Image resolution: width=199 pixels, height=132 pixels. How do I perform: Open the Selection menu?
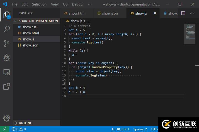click(x=39, y=4)
